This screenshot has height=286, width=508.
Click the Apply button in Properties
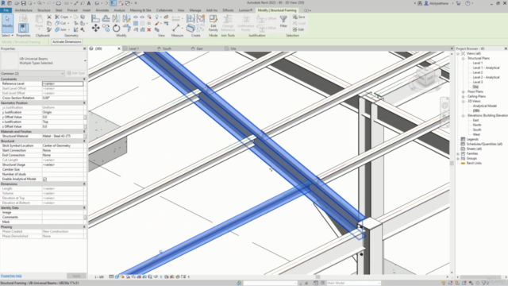coord(76,276)
